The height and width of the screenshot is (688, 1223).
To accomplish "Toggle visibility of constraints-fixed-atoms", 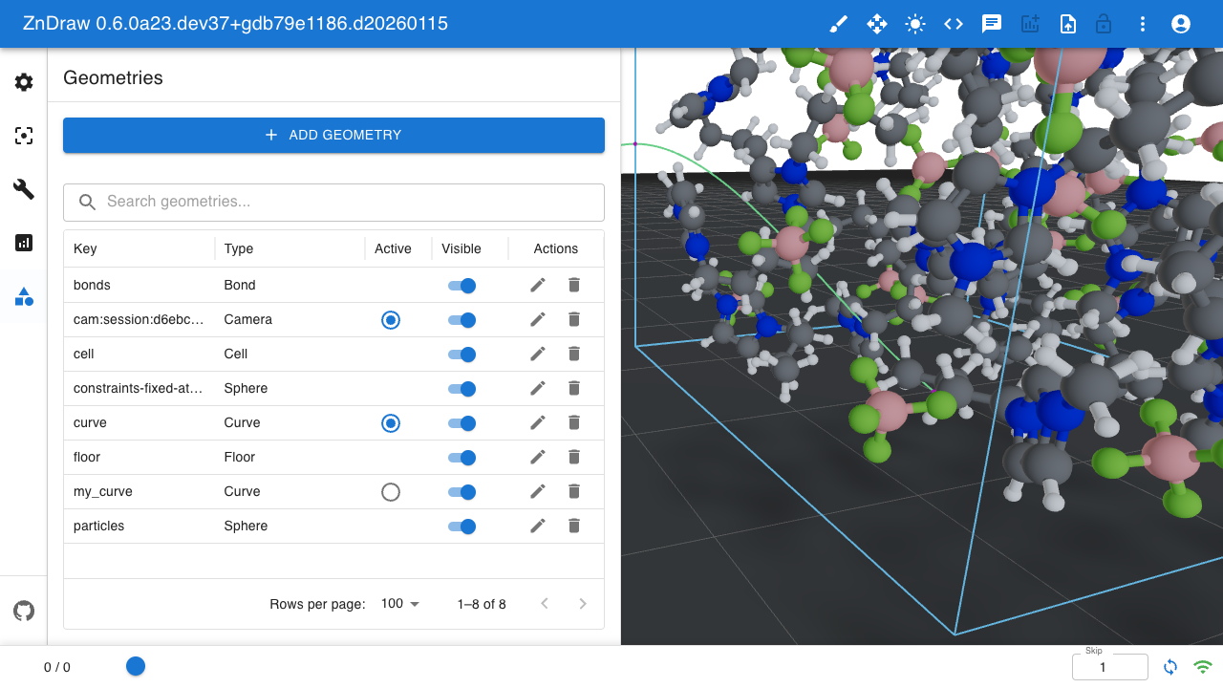I will tap(462, 388).
